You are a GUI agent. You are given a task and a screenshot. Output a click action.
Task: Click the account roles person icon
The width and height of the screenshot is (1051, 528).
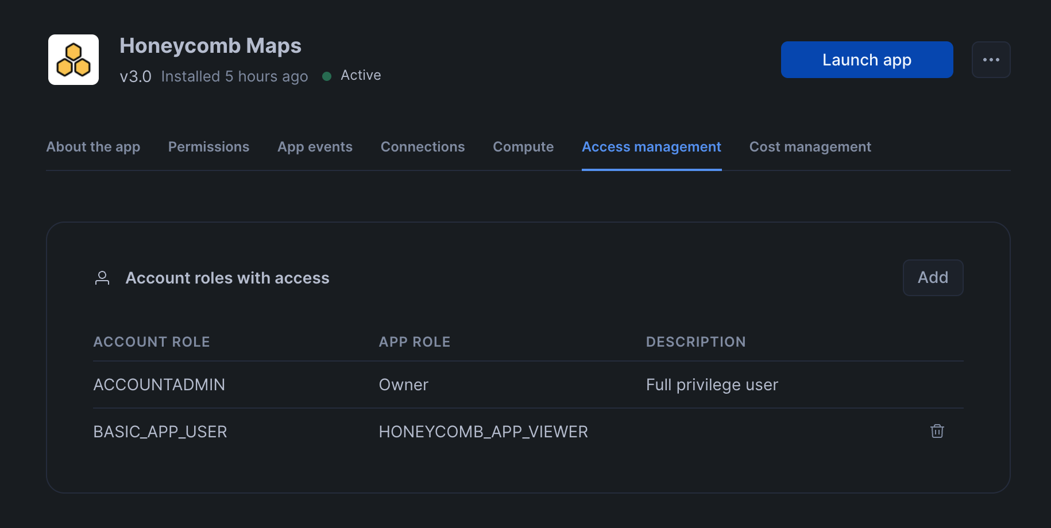pyautogui.click(x=102, y=278)
